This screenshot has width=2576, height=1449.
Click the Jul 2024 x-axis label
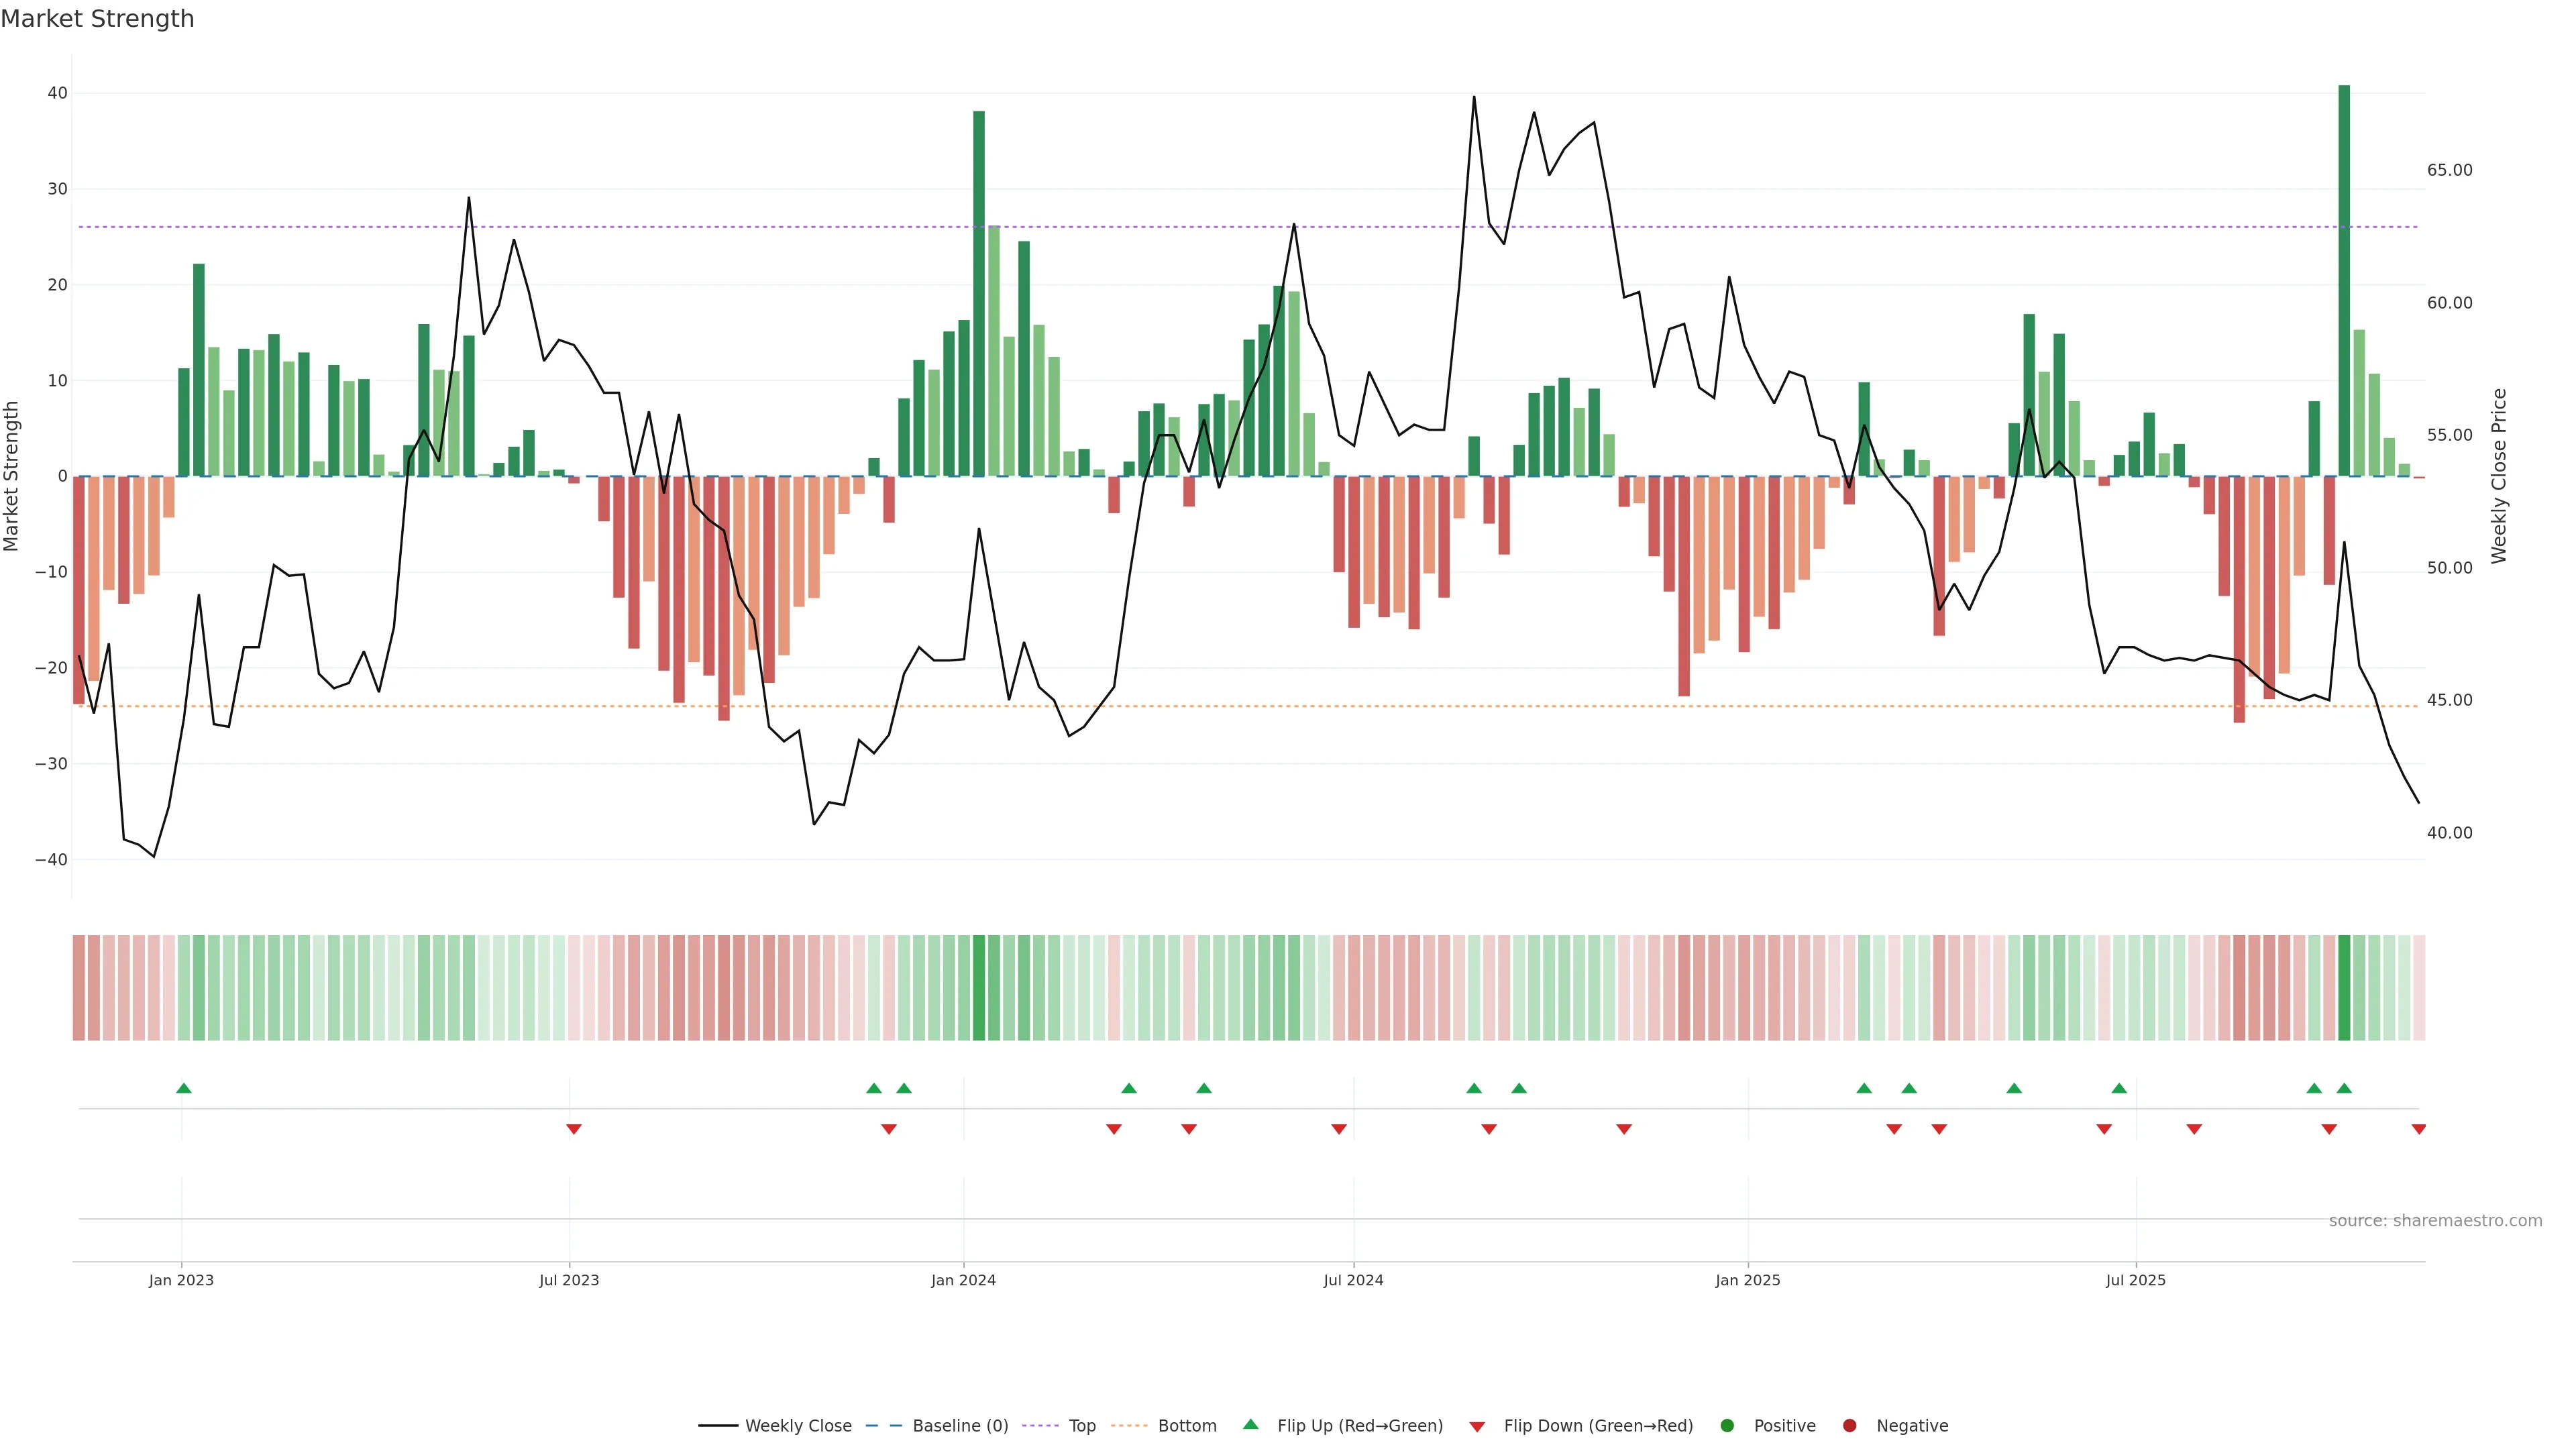point(1353,1280)
